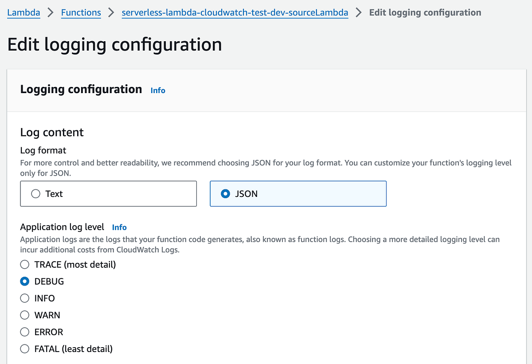Navigate to Functions via the breadcrumb

[81, 12]
